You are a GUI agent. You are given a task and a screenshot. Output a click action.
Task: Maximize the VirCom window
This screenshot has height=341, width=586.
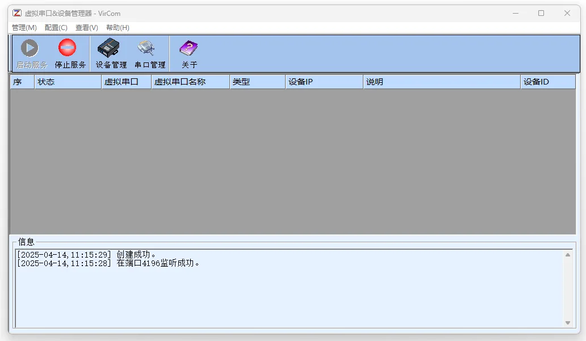(541, 13)
